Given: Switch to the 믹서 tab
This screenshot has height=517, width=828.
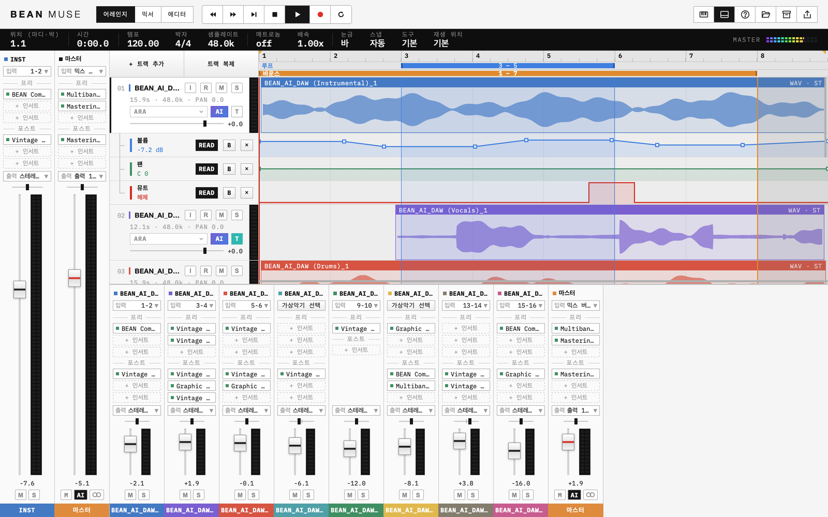Looking at the screenshot, I should pos(148,14).
